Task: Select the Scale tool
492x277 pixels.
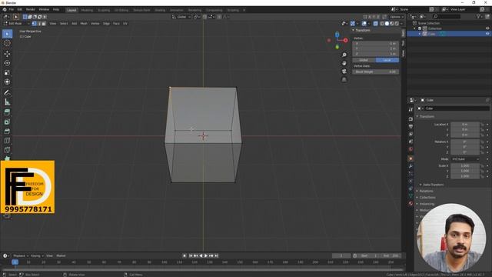Action: coord(7,72)
